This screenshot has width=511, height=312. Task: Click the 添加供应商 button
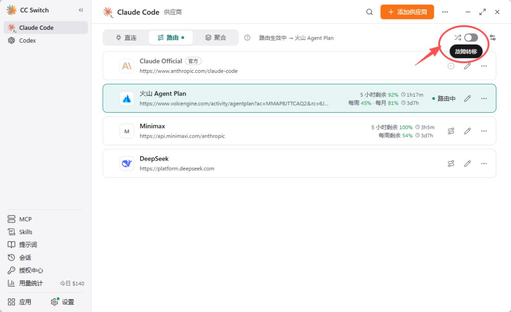[x=407, y=12]
